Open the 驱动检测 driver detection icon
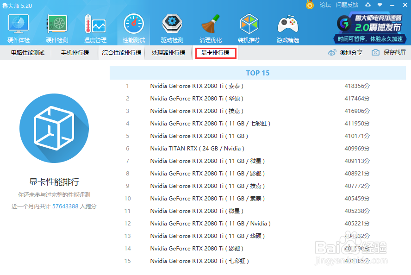 point(172,28)
